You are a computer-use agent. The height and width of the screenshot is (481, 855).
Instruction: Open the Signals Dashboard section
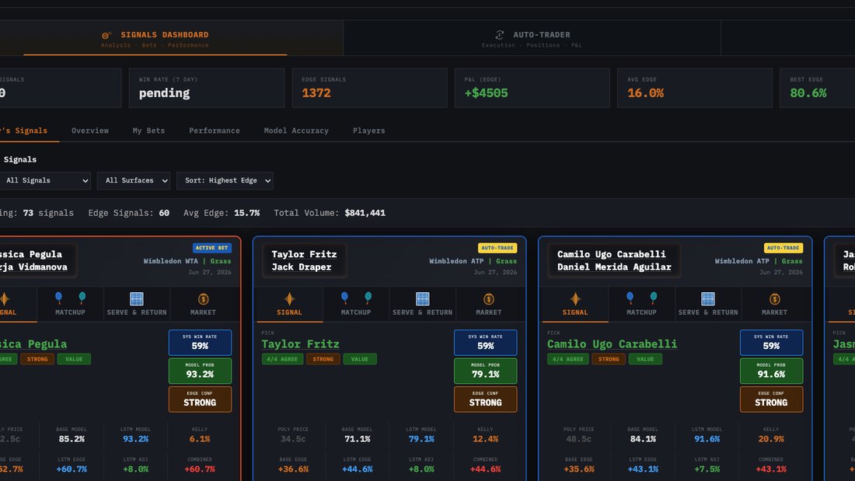pyautogui.click(x=155, y=39)
